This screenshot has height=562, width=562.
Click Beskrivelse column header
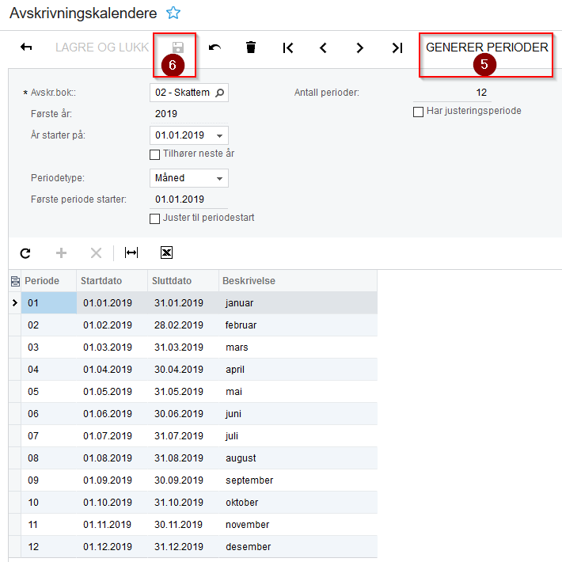click(x=249, y=281)
